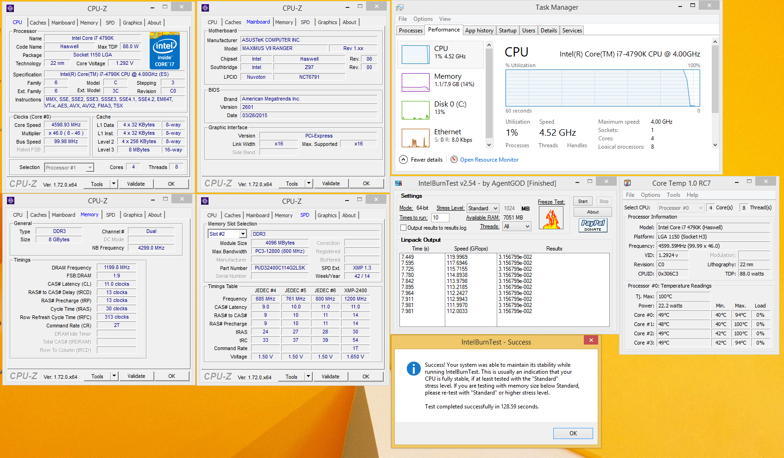784x458 pixels.
Task: Select Memory thumbnail in Task Manager
Action: [x=416, y=82]
